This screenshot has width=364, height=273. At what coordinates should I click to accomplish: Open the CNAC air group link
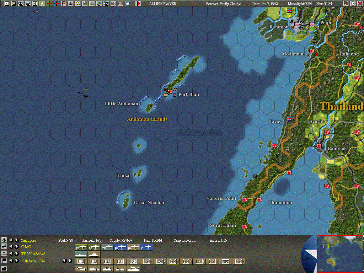tap(26, 247)
